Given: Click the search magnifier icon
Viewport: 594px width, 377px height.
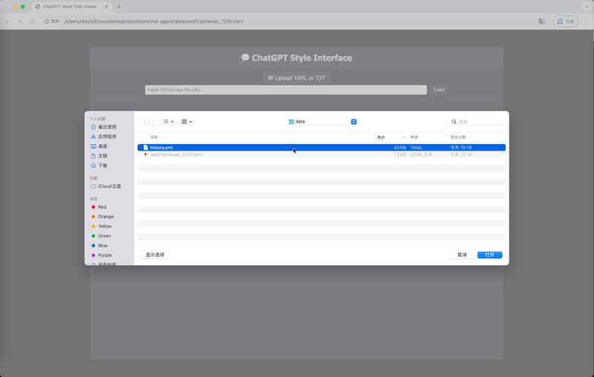Looking at the screenshot, I should (x=454, y=122).
